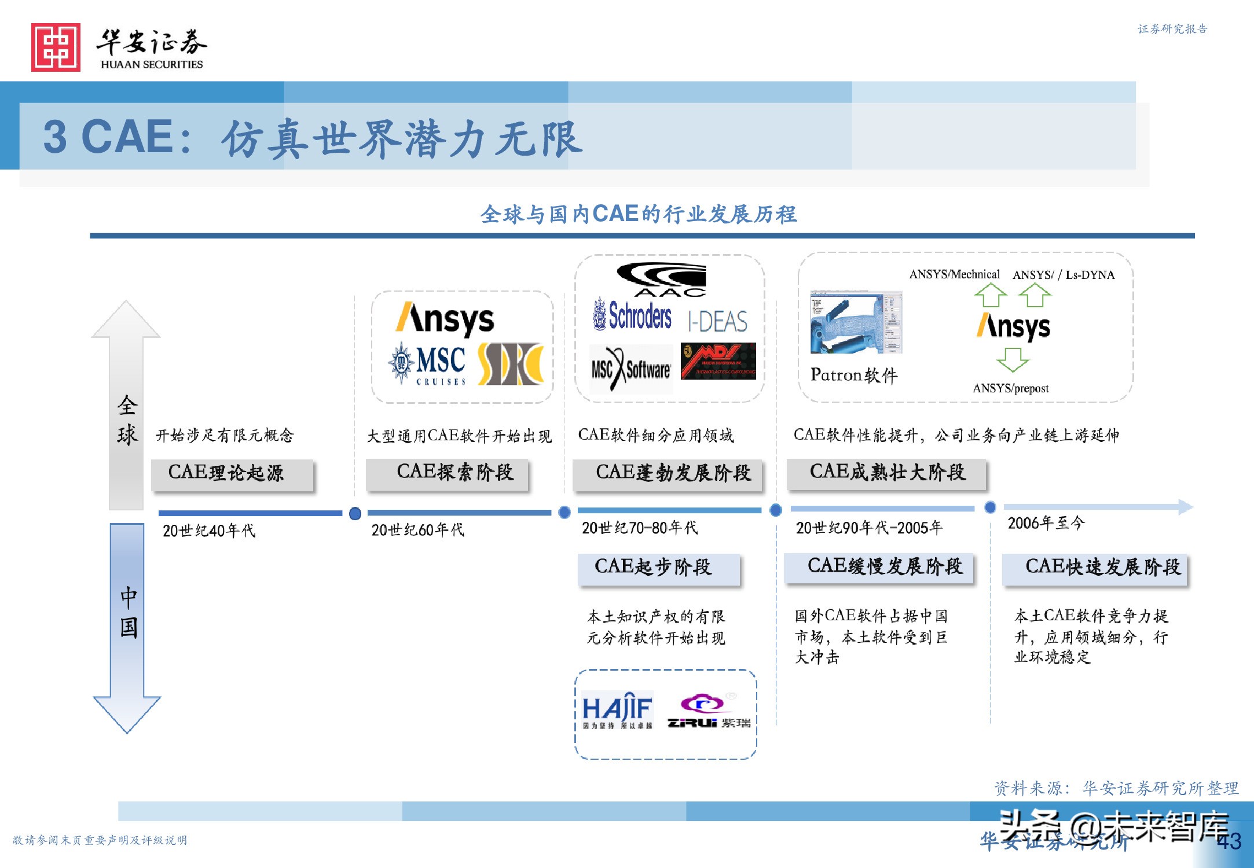Click the CAE成熟壮大阶段 stage box
1254x868 pixels.
click(x=886, y=475)
